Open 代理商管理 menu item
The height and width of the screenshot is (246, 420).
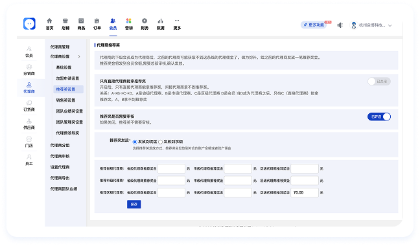(60, 47)
